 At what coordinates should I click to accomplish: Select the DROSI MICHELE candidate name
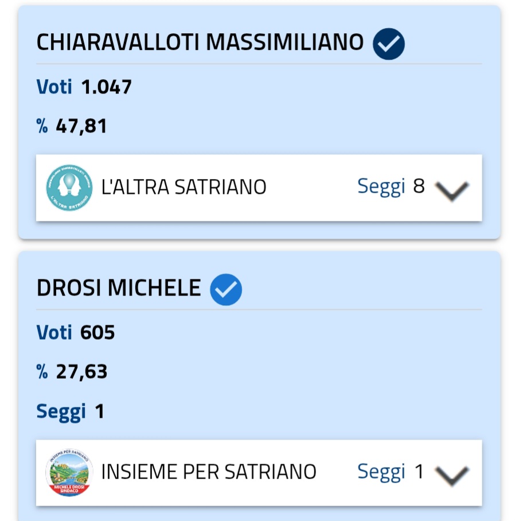tap(119, 287)
